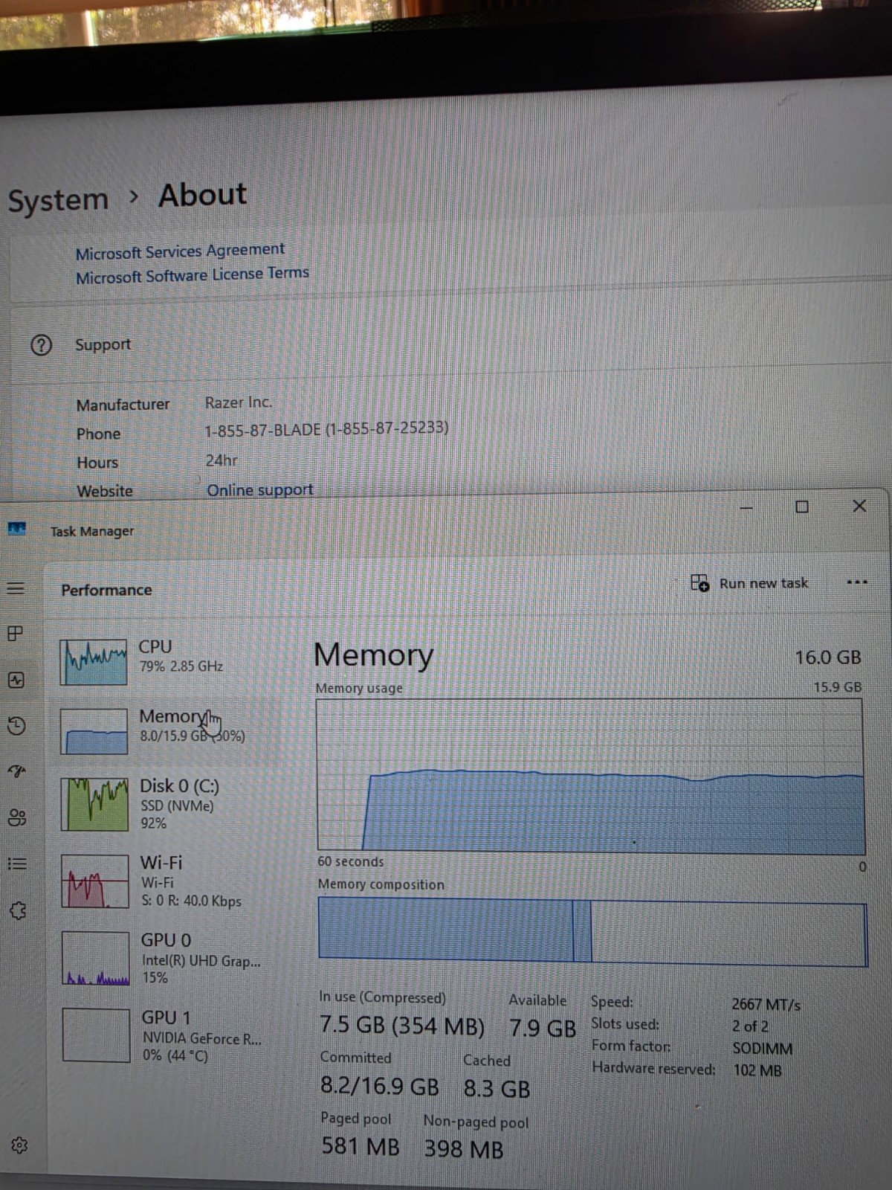Click the 16.0 GB total memory label
This screenshot has height=1190, width=892.
click(827, 657)
